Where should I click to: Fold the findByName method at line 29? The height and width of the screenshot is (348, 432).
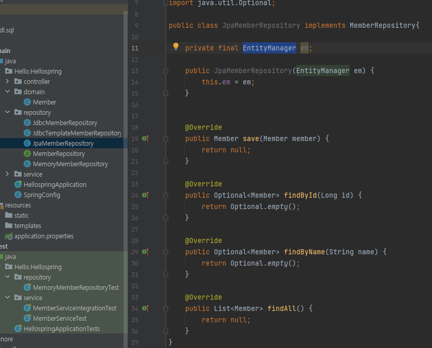[x=166, y=252]
